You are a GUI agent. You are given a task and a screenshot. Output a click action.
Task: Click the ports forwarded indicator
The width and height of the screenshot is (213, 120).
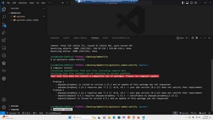35,113
